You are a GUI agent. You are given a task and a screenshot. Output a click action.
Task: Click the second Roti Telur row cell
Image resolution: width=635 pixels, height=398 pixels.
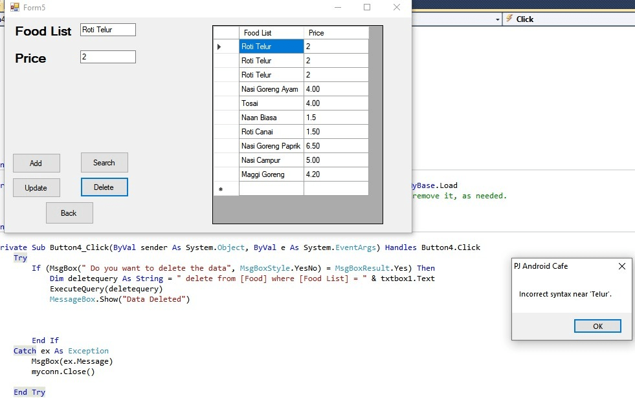click(x=271, y=61)
